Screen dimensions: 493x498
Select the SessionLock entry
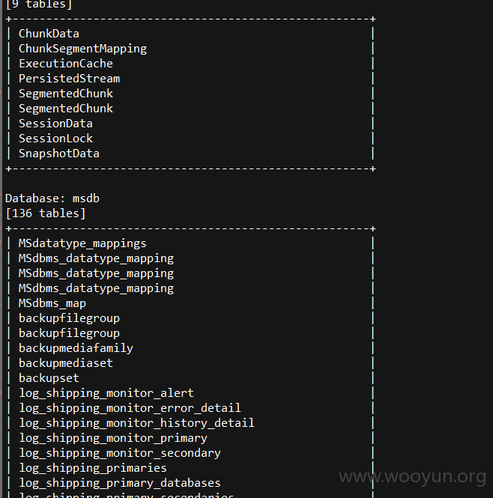[55, 139]
